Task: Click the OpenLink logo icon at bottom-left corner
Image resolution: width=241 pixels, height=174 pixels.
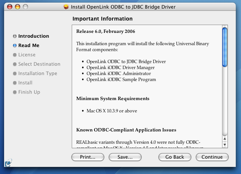Action: [x=8, y=163]
